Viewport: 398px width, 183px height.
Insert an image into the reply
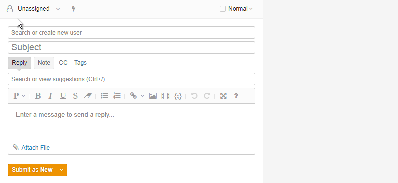153,96
